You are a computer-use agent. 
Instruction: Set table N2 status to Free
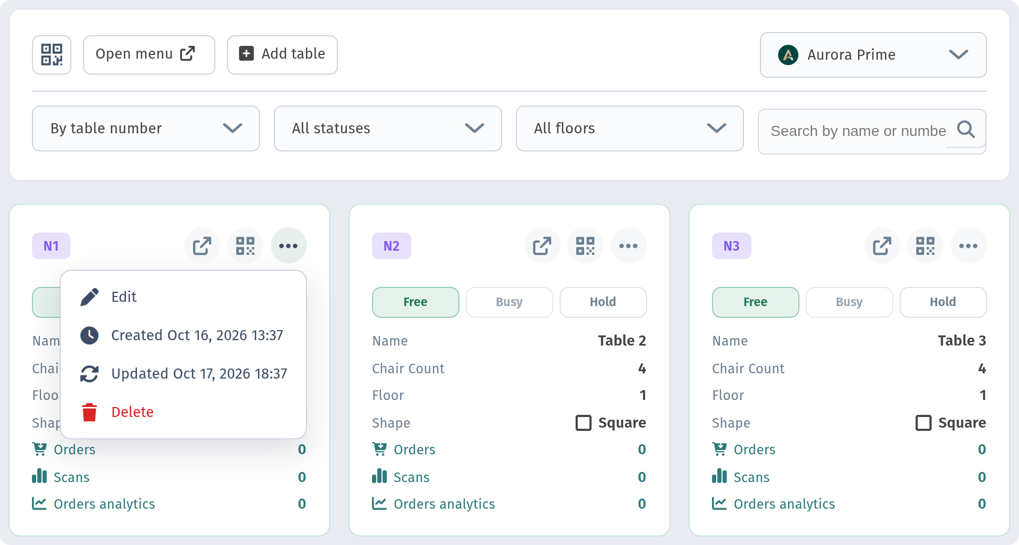[x=416, y=302]
